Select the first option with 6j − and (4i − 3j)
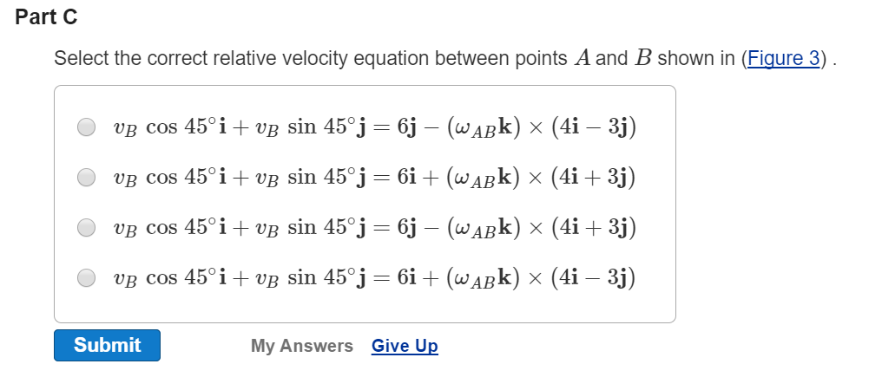The image size is (869, 390). tap(86, 127)
